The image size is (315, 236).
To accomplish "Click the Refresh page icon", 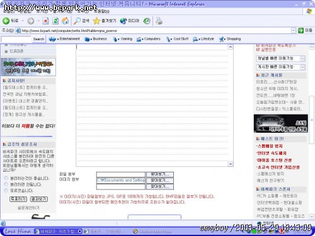I will click(55, 21).
